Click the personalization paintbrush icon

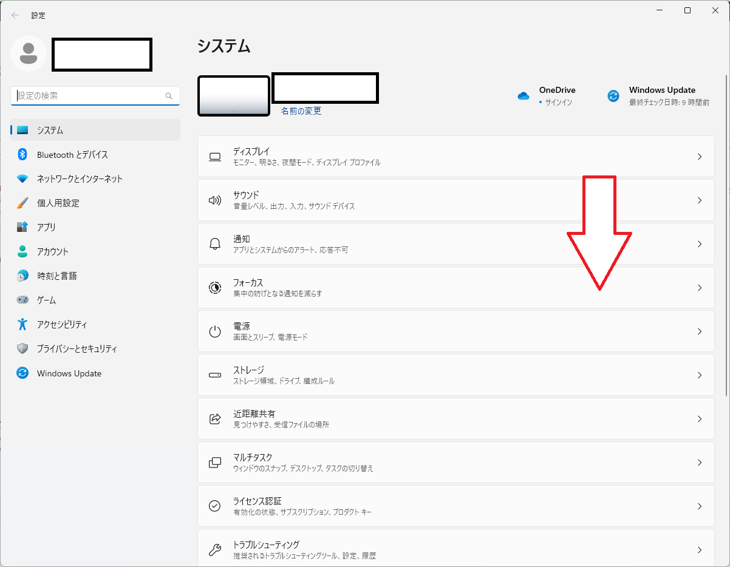coord(22,203)
